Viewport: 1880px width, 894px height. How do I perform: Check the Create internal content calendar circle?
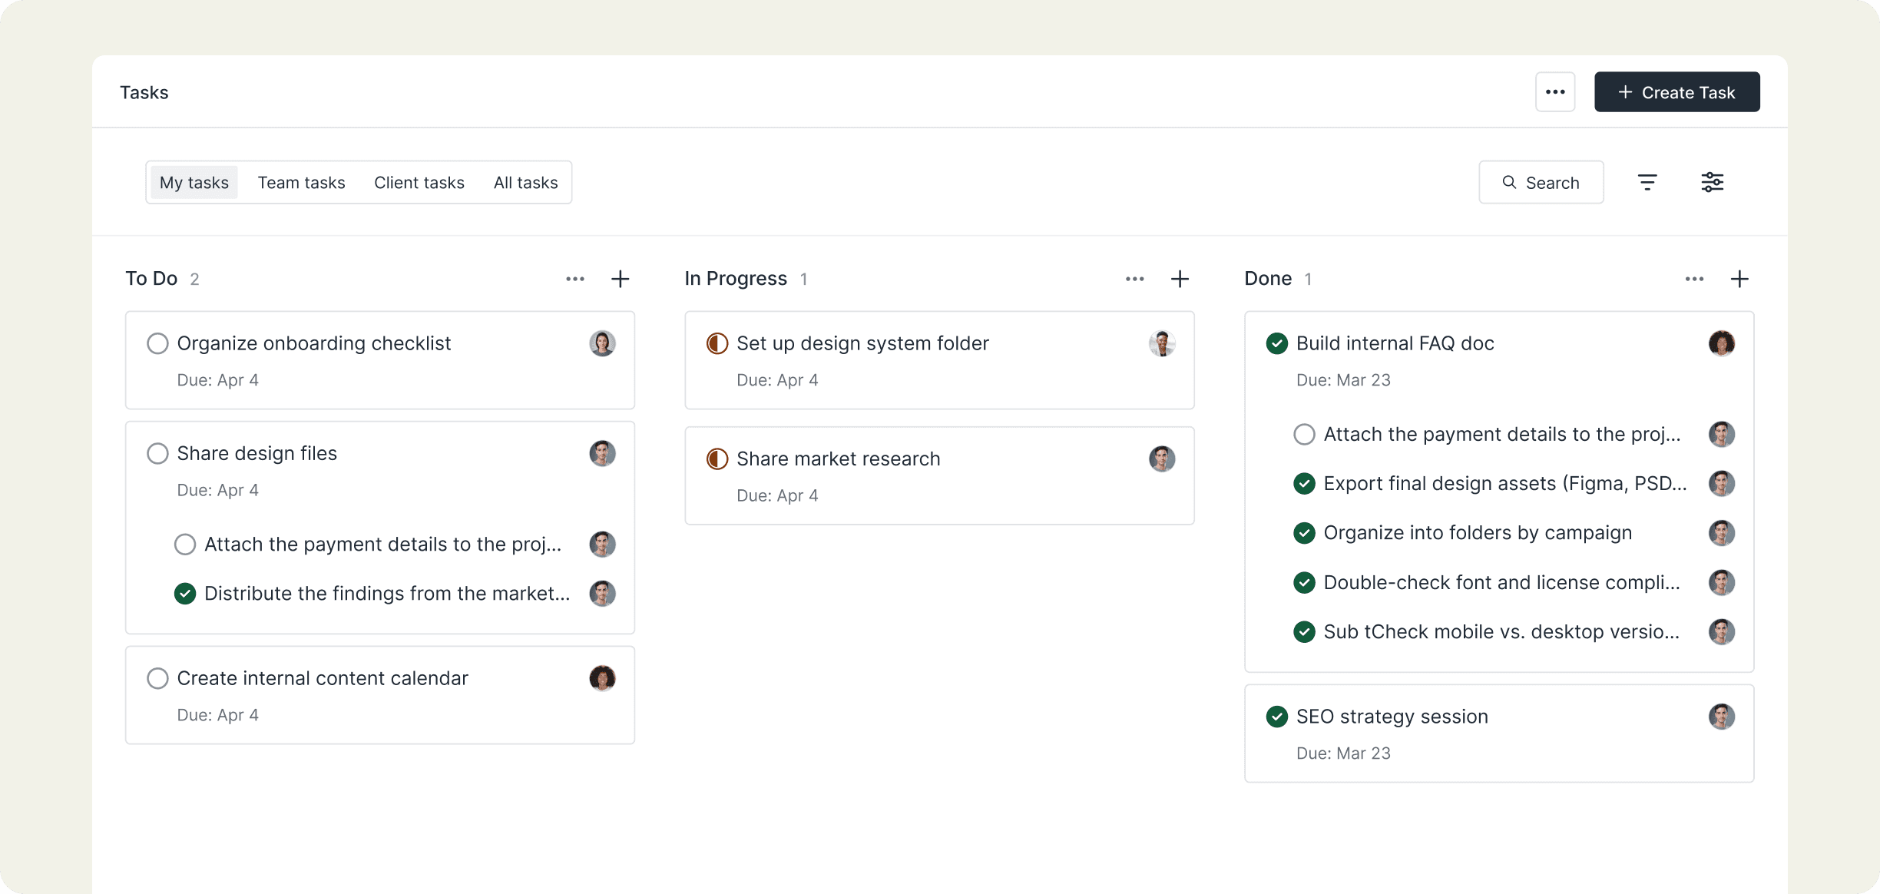[x=157, y=678]
